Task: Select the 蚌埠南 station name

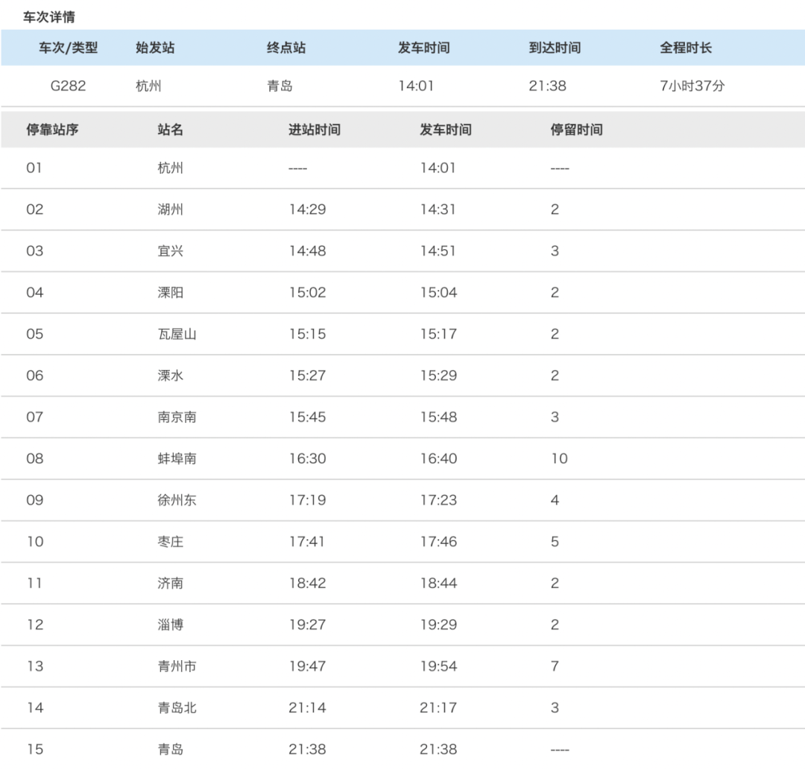Action: pyautogui.click(x=177, y=459)
